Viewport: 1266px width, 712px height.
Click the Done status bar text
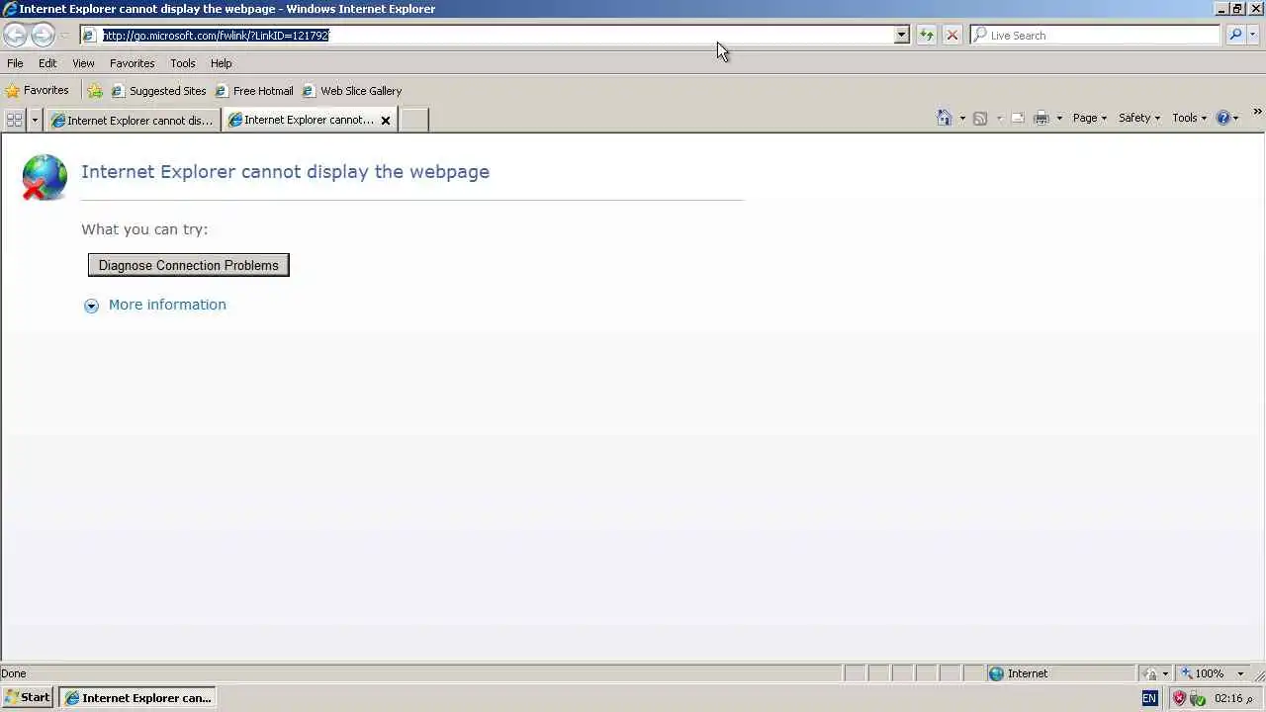click(14, 673)
